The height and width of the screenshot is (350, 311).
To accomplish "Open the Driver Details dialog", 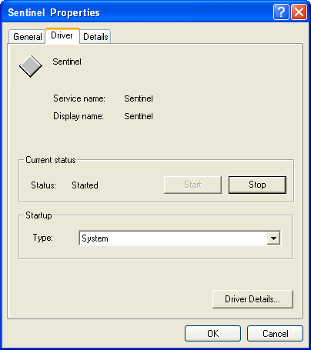I will pyautogui.click(x=252, y=299).
